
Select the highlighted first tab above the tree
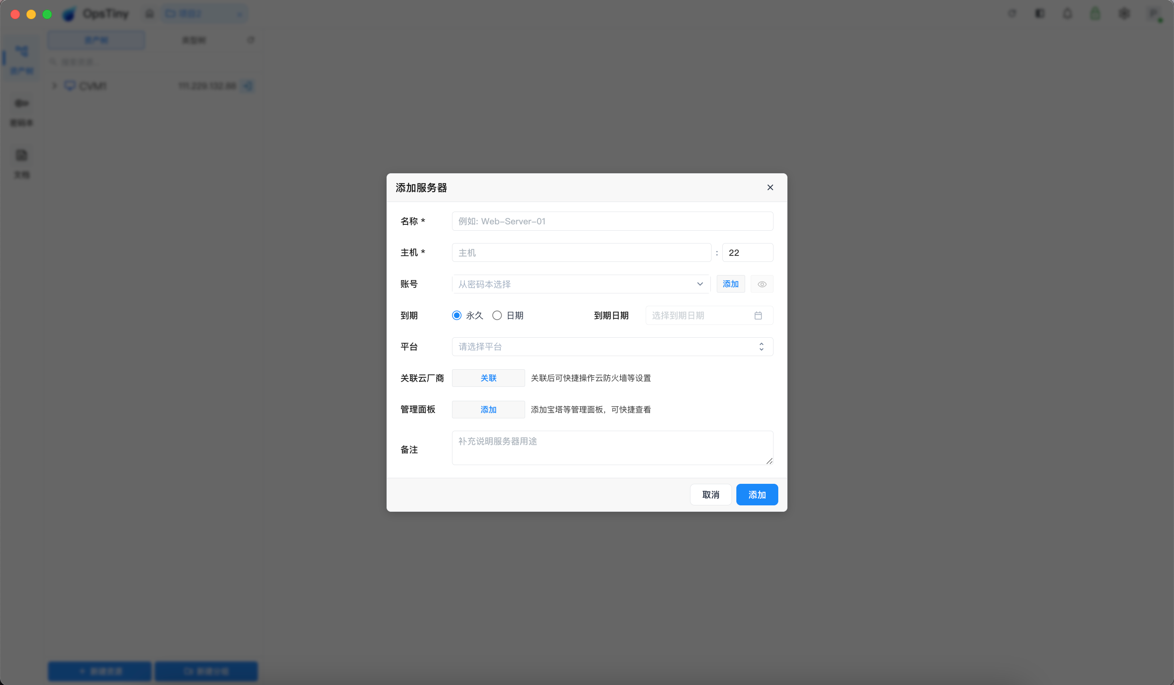coord(97,40)
